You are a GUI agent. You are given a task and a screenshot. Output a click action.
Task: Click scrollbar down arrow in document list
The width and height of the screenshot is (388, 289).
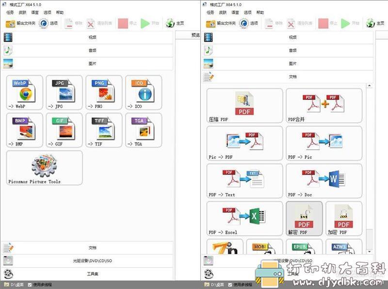point(370,252)
